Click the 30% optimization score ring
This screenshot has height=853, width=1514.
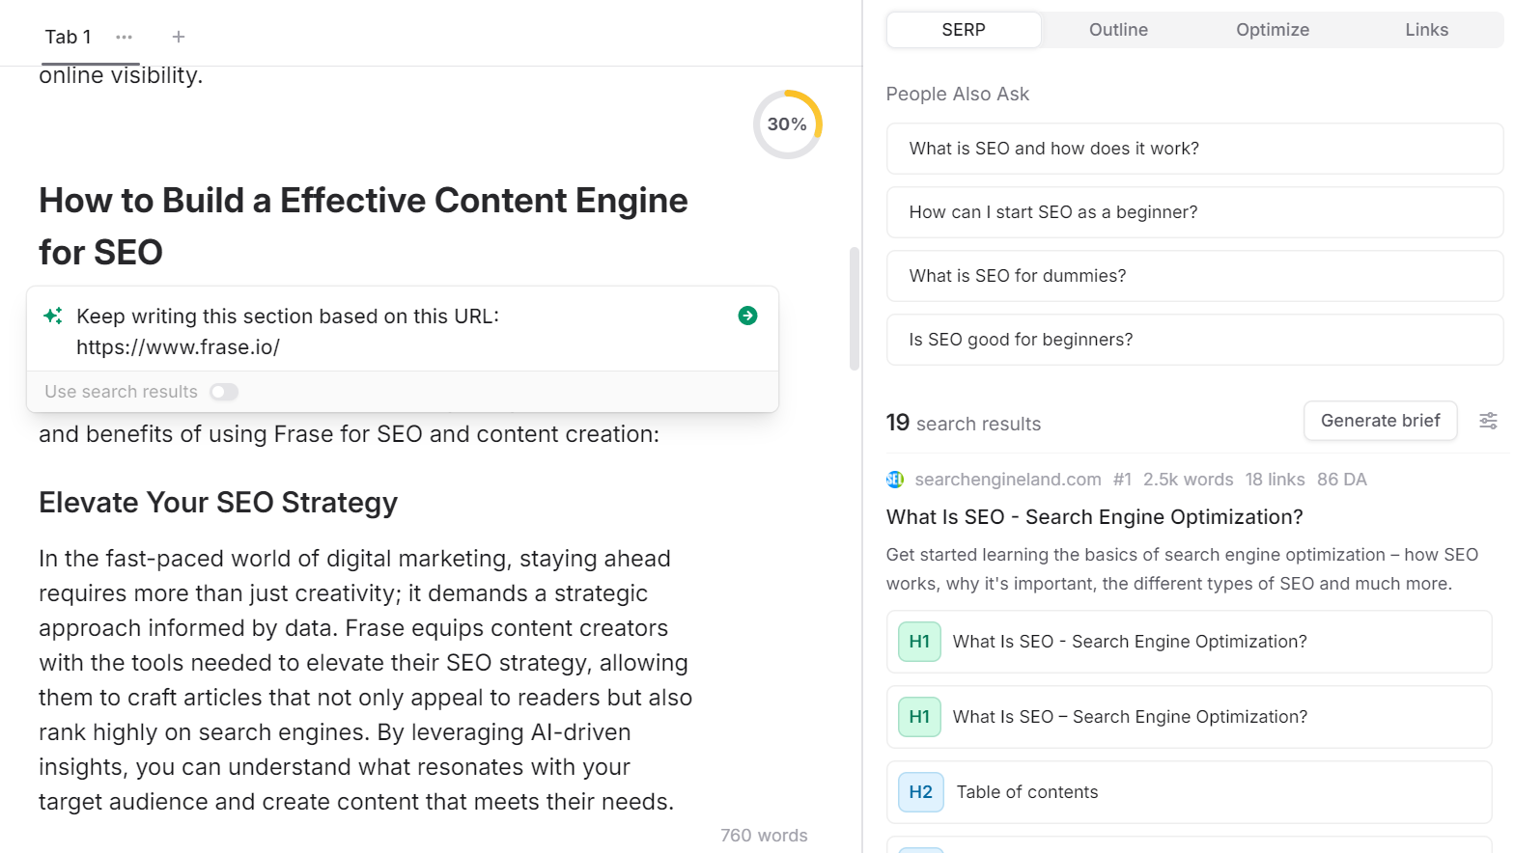[787, 124]
